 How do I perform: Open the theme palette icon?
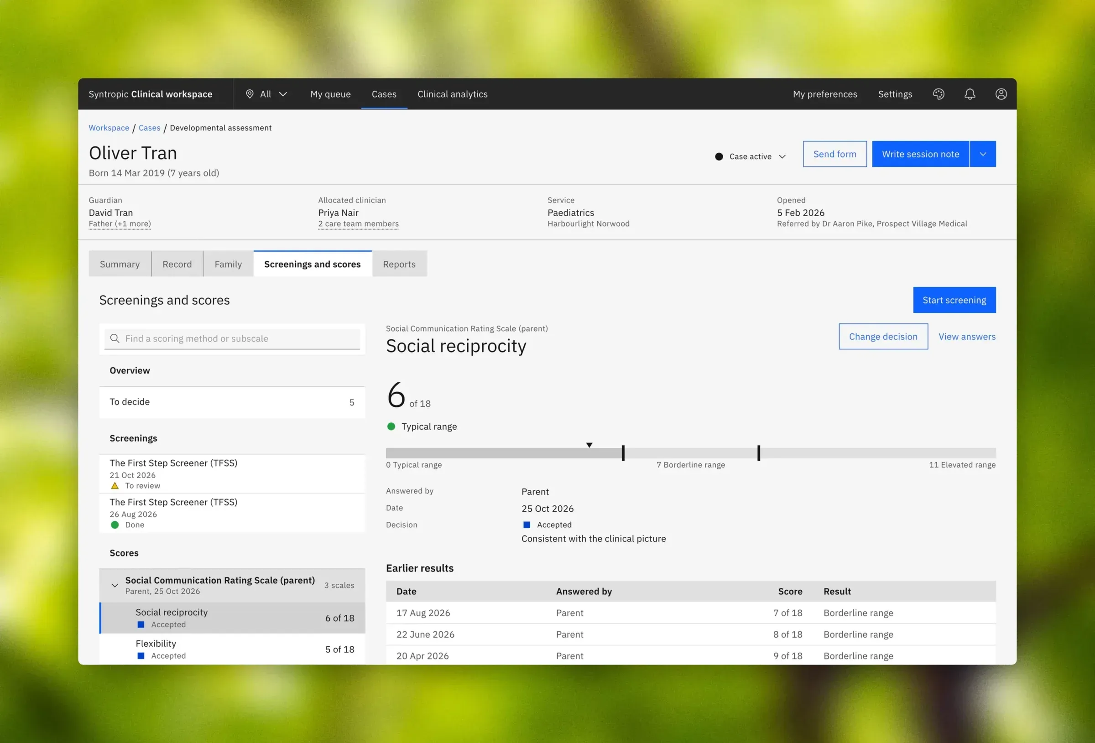pyautogui.click(x=938, y=94)
